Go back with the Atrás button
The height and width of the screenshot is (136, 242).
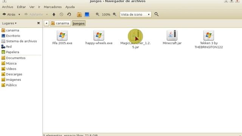pyautogui.click(x=9, y=14)
